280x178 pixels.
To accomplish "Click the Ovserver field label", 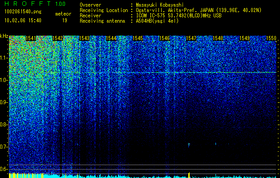I will (90, 5).
